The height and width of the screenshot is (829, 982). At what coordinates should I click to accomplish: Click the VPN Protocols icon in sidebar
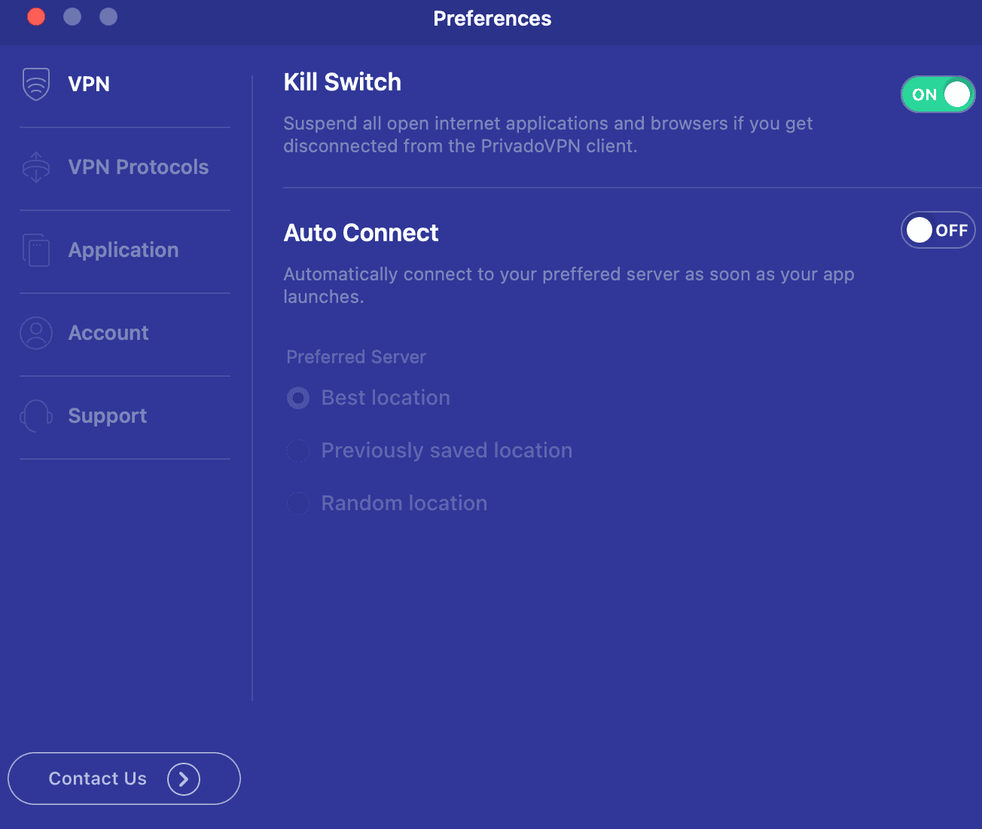(x=36, y=167)
